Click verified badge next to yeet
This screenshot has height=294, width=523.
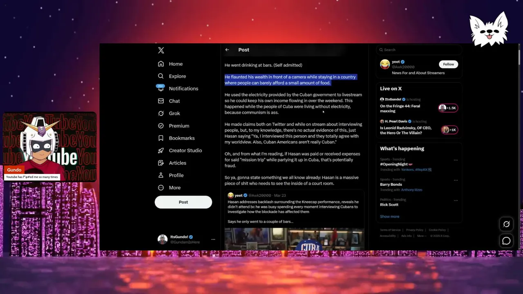[x=403, y=62]
